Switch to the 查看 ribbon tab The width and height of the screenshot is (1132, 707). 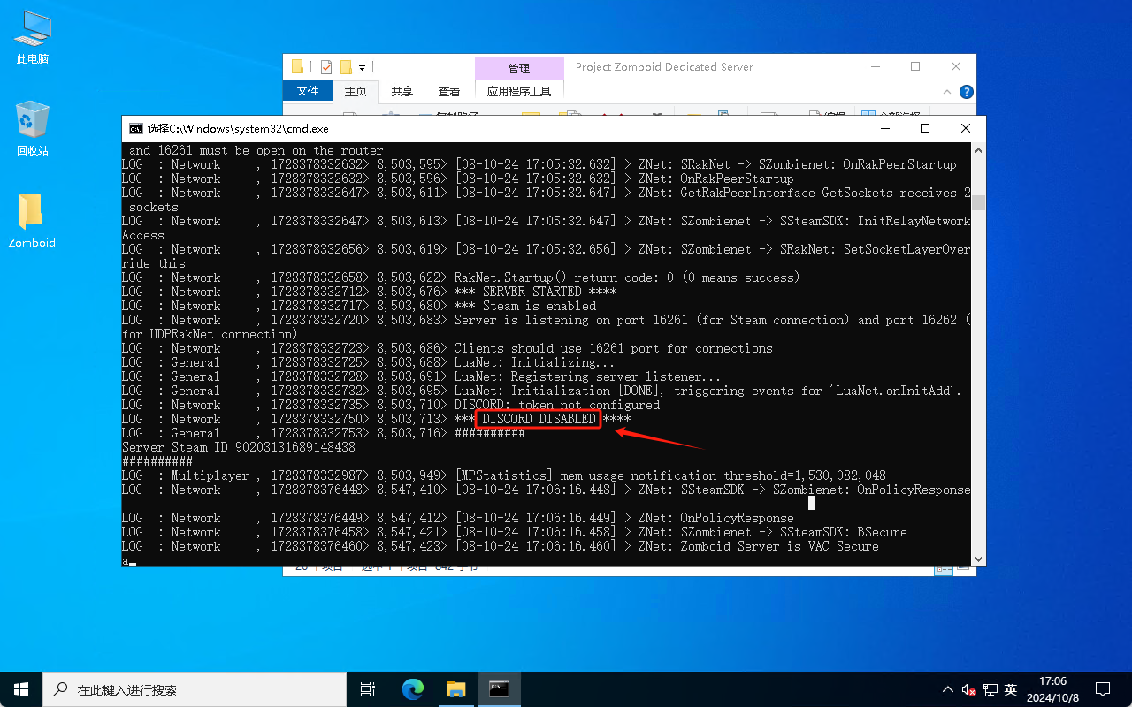(449, 91)
